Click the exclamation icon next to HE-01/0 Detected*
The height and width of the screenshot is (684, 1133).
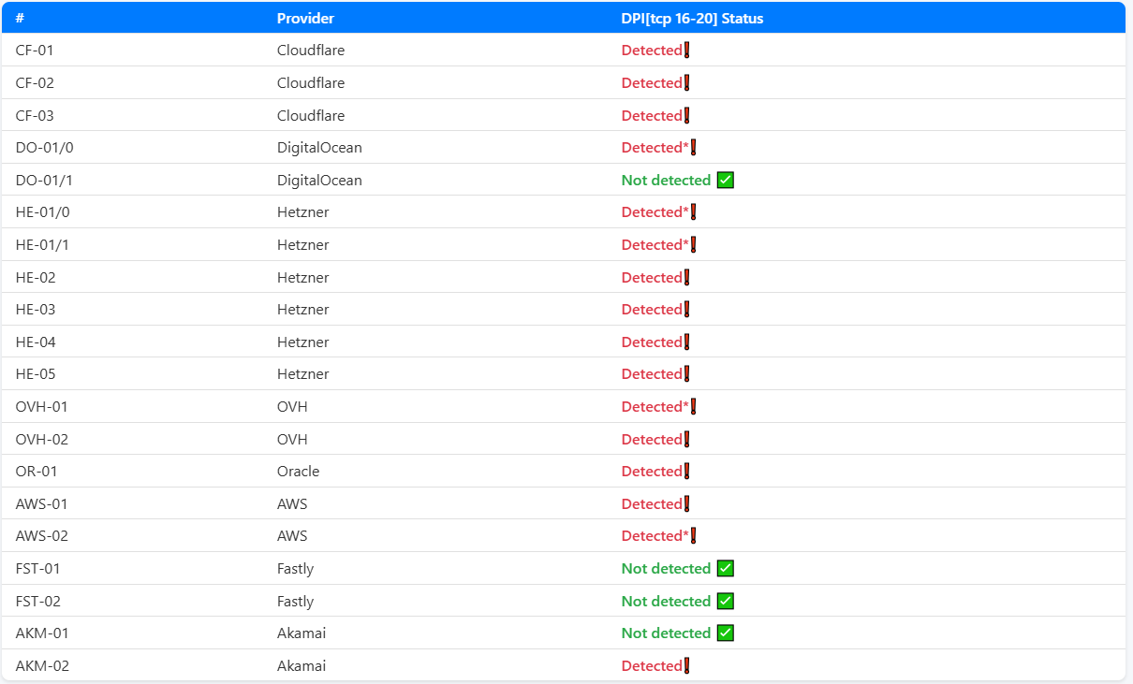693,212
